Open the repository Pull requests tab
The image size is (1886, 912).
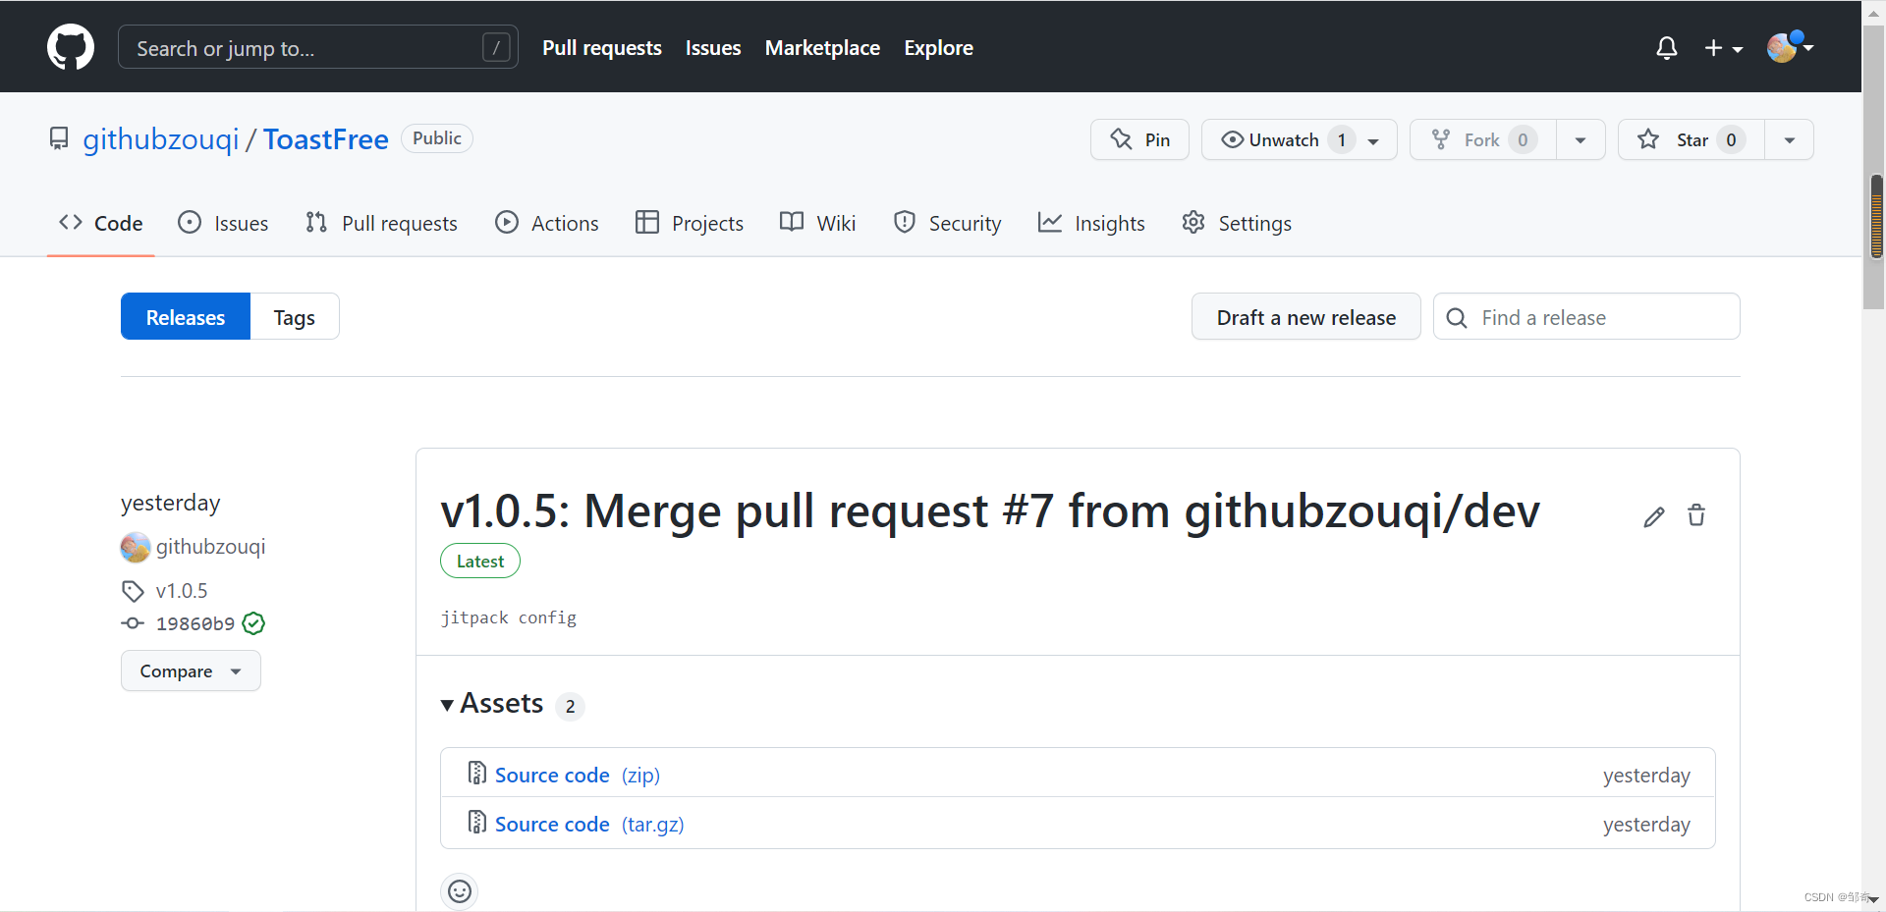click(x=381, y=223)
